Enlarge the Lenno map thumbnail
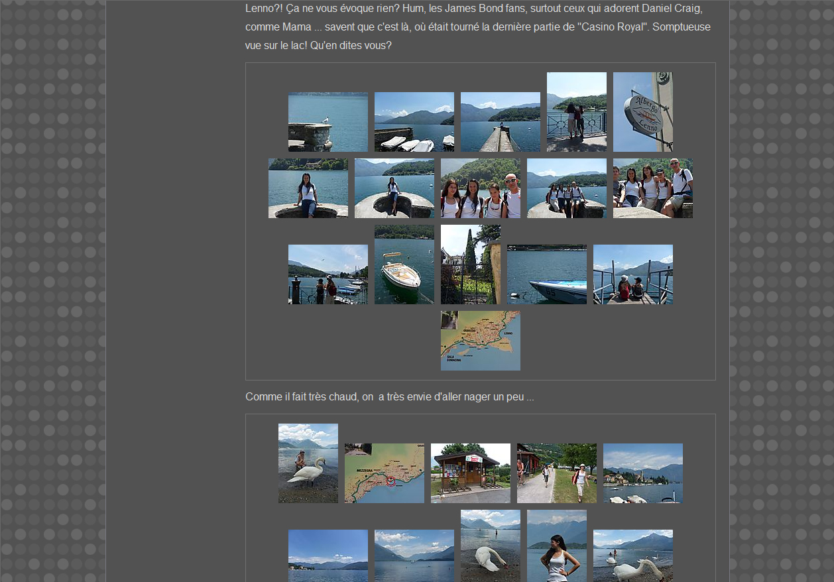 pos(480,341)
